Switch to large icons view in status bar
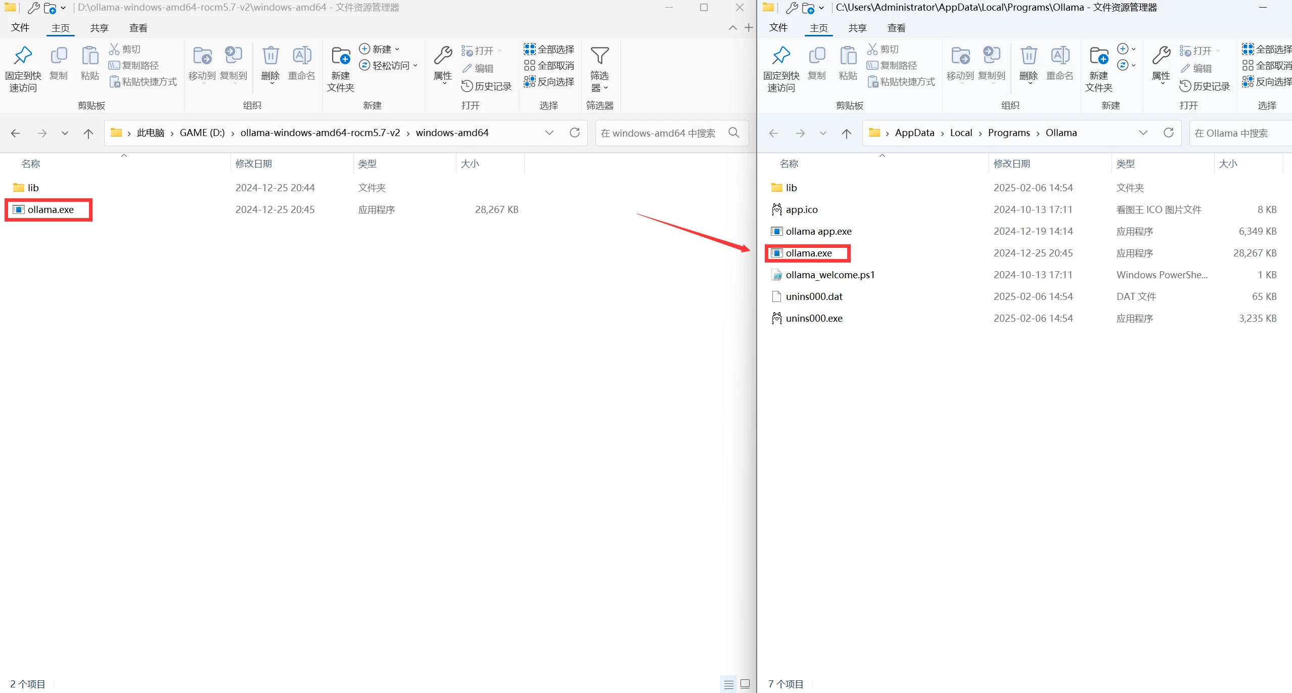The image size is (1292, 693). 745,684
